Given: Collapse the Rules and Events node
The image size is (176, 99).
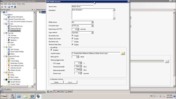Looking at the screenshot, I should (4, 56).
